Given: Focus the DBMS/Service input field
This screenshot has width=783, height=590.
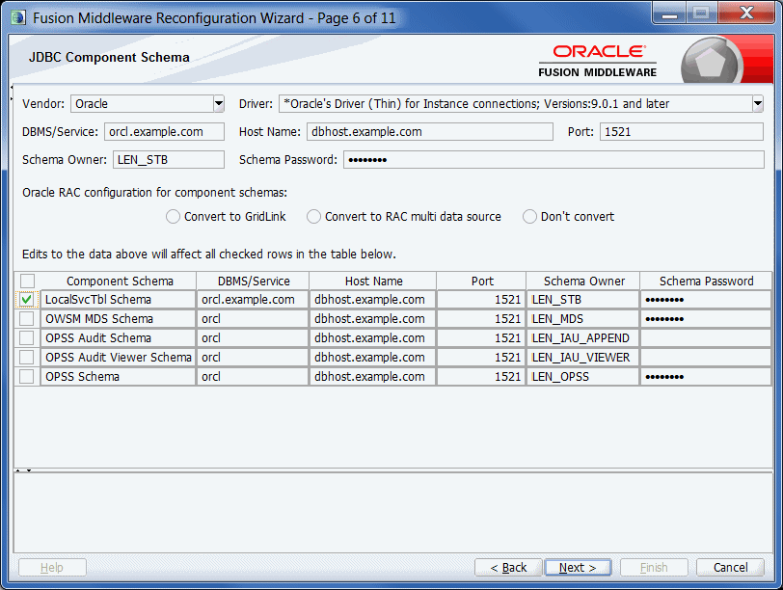Looking at the screenshot, I should click(164, 132).
